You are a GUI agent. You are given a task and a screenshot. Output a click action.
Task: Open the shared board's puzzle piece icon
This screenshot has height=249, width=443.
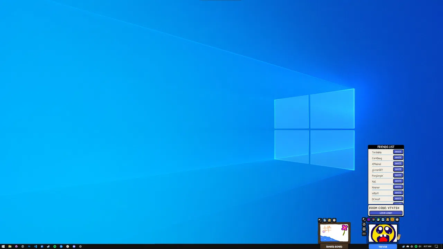pyautogui.click(x=329, y=220)
